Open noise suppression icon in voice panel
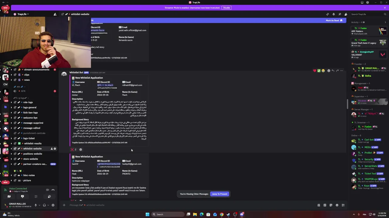The height and width of the screenshot is (218, 389). pos(47,190)
